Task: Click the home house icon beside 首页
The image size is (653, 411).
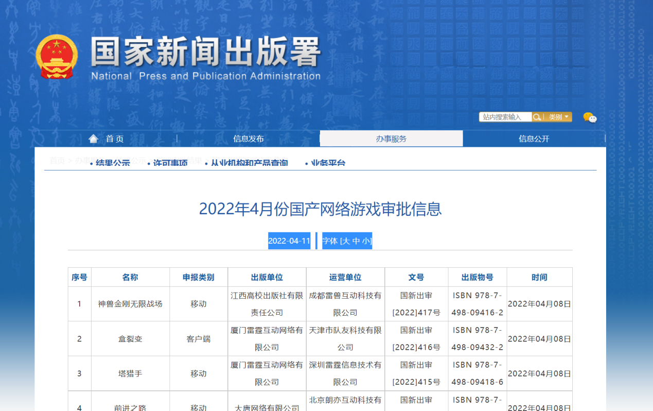Action: [x=93, y=138]
